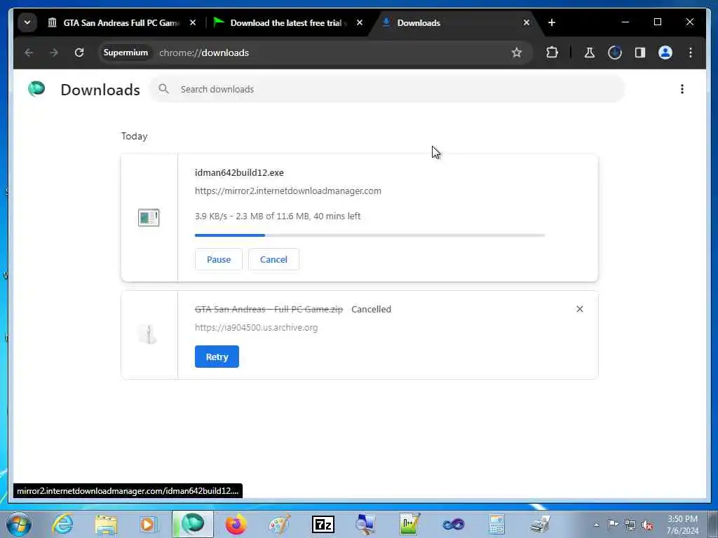The height and width of the screenshot is (538, 718).
Task: Close the GTA San Andreas tab
Action: 193,22
